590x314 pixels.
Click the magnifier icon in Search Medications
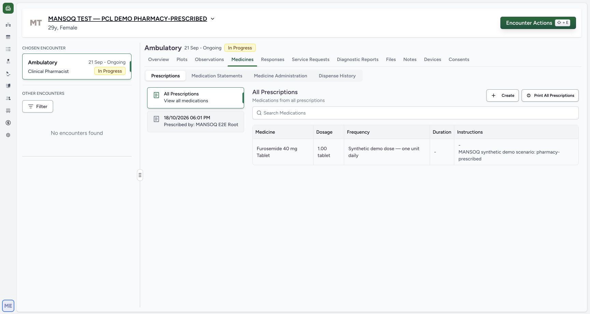(259, 113)
